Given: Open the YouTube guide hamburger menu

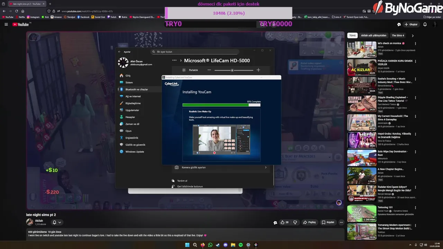Looking at the screenshot, I should pos(6,25).
